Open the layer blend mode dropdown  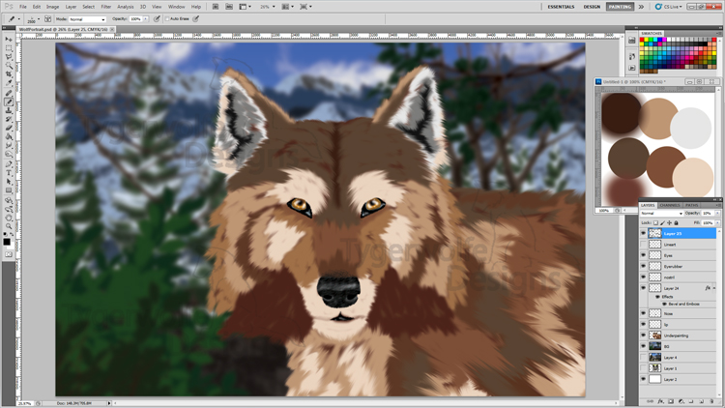660,213
